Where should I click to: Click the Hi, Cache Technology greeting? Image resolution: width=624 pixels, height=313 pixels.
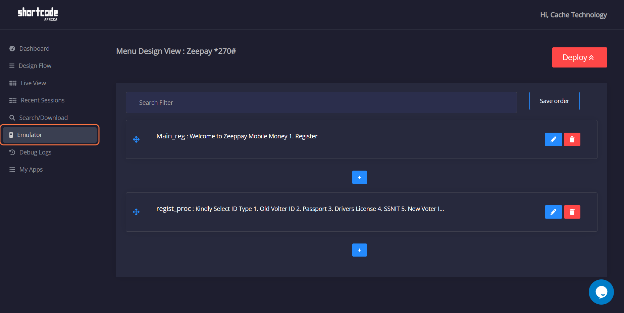coord(573,15)
